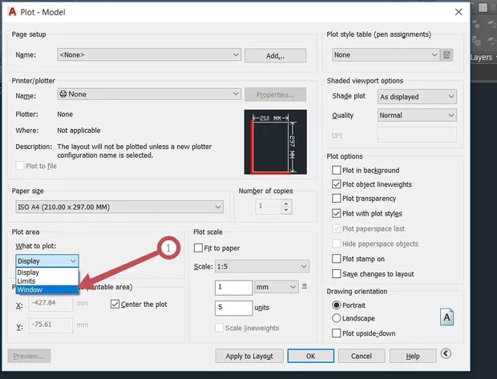Image resolution: width=497 pixels, height=379 pixels.
Task: Choose Limits in What to plot list
Action: point(28,281)
